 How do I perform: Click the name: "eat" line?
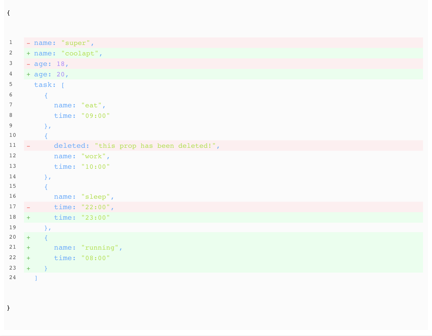pyautogui.click(x=80, y=105)
